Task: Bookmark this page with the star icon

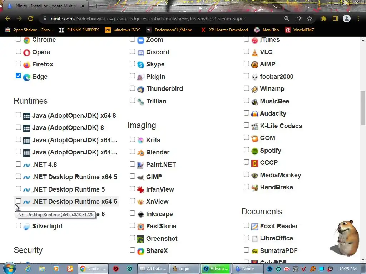Action: [x=310, y=19]
